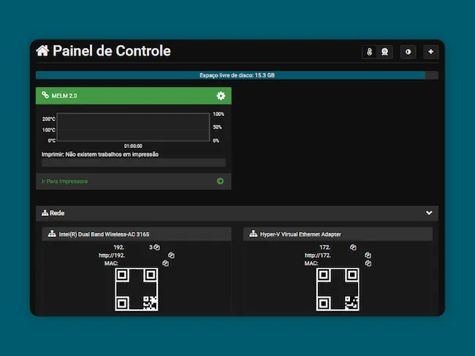Click the Intel adapter QR code

[137, 289]
